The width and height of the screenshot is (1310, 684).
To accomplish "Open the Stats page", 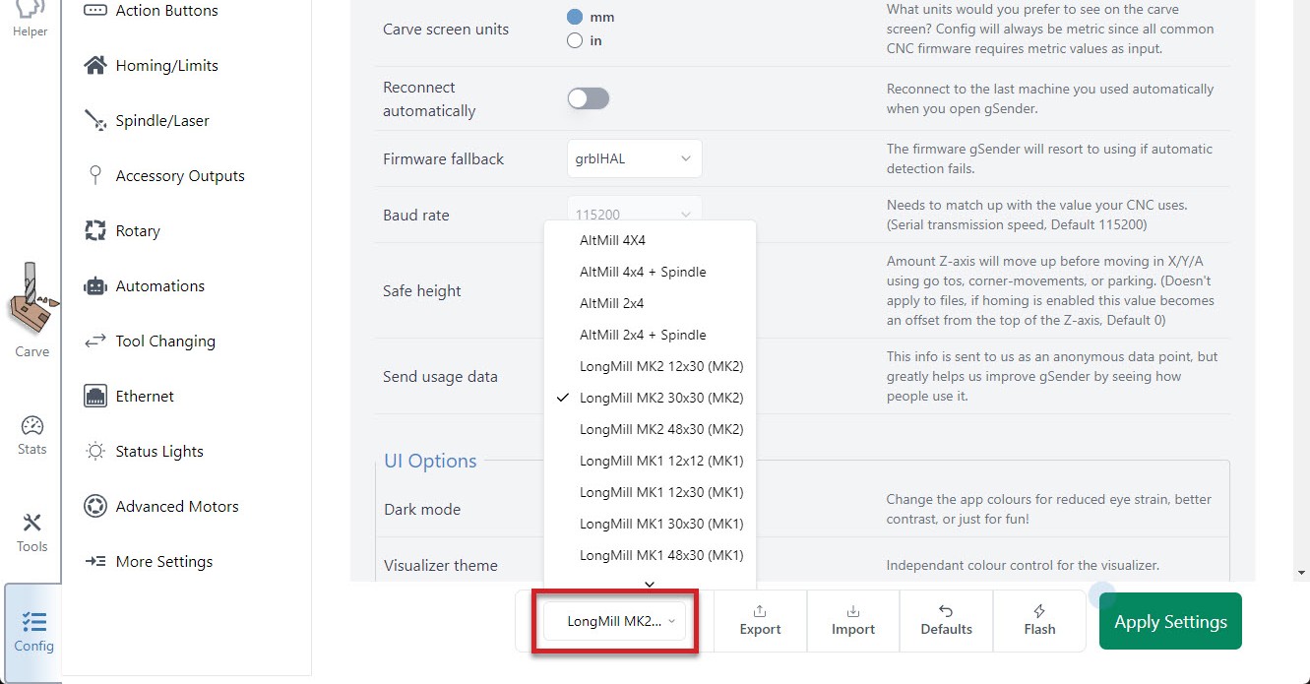I will point(31,435).
